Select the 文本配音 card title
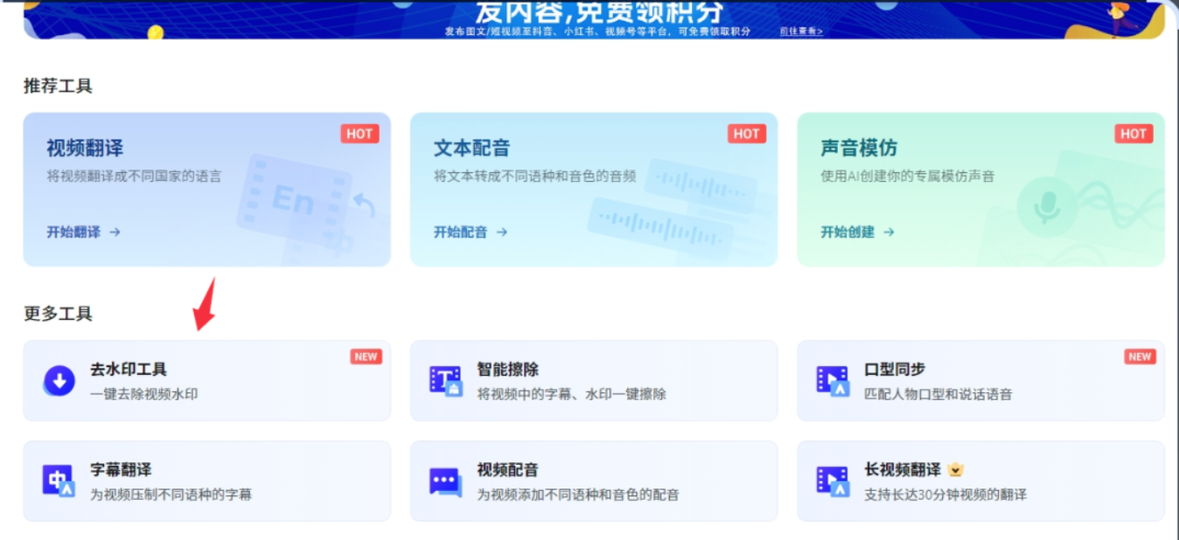This screenshot has height=540, width=1179. tap(472, 149)
